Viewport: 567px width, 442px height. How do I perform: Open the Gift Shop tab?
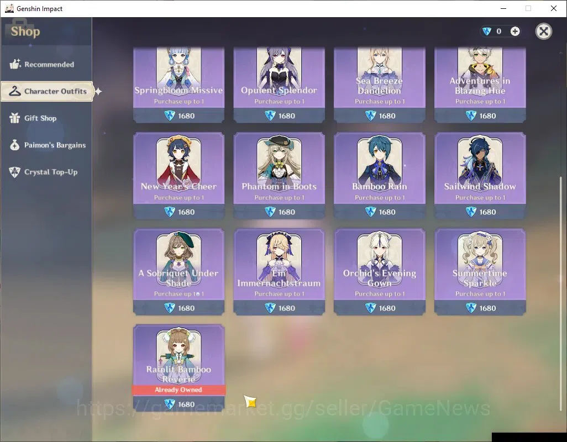[46, 118]
